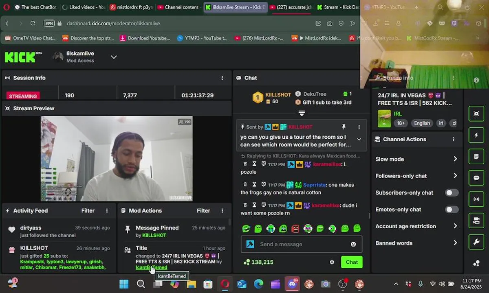Screen dimensions: 489x293
Task: Click the info icon on the Stream Info panel
Action: [x=476, y=80]
